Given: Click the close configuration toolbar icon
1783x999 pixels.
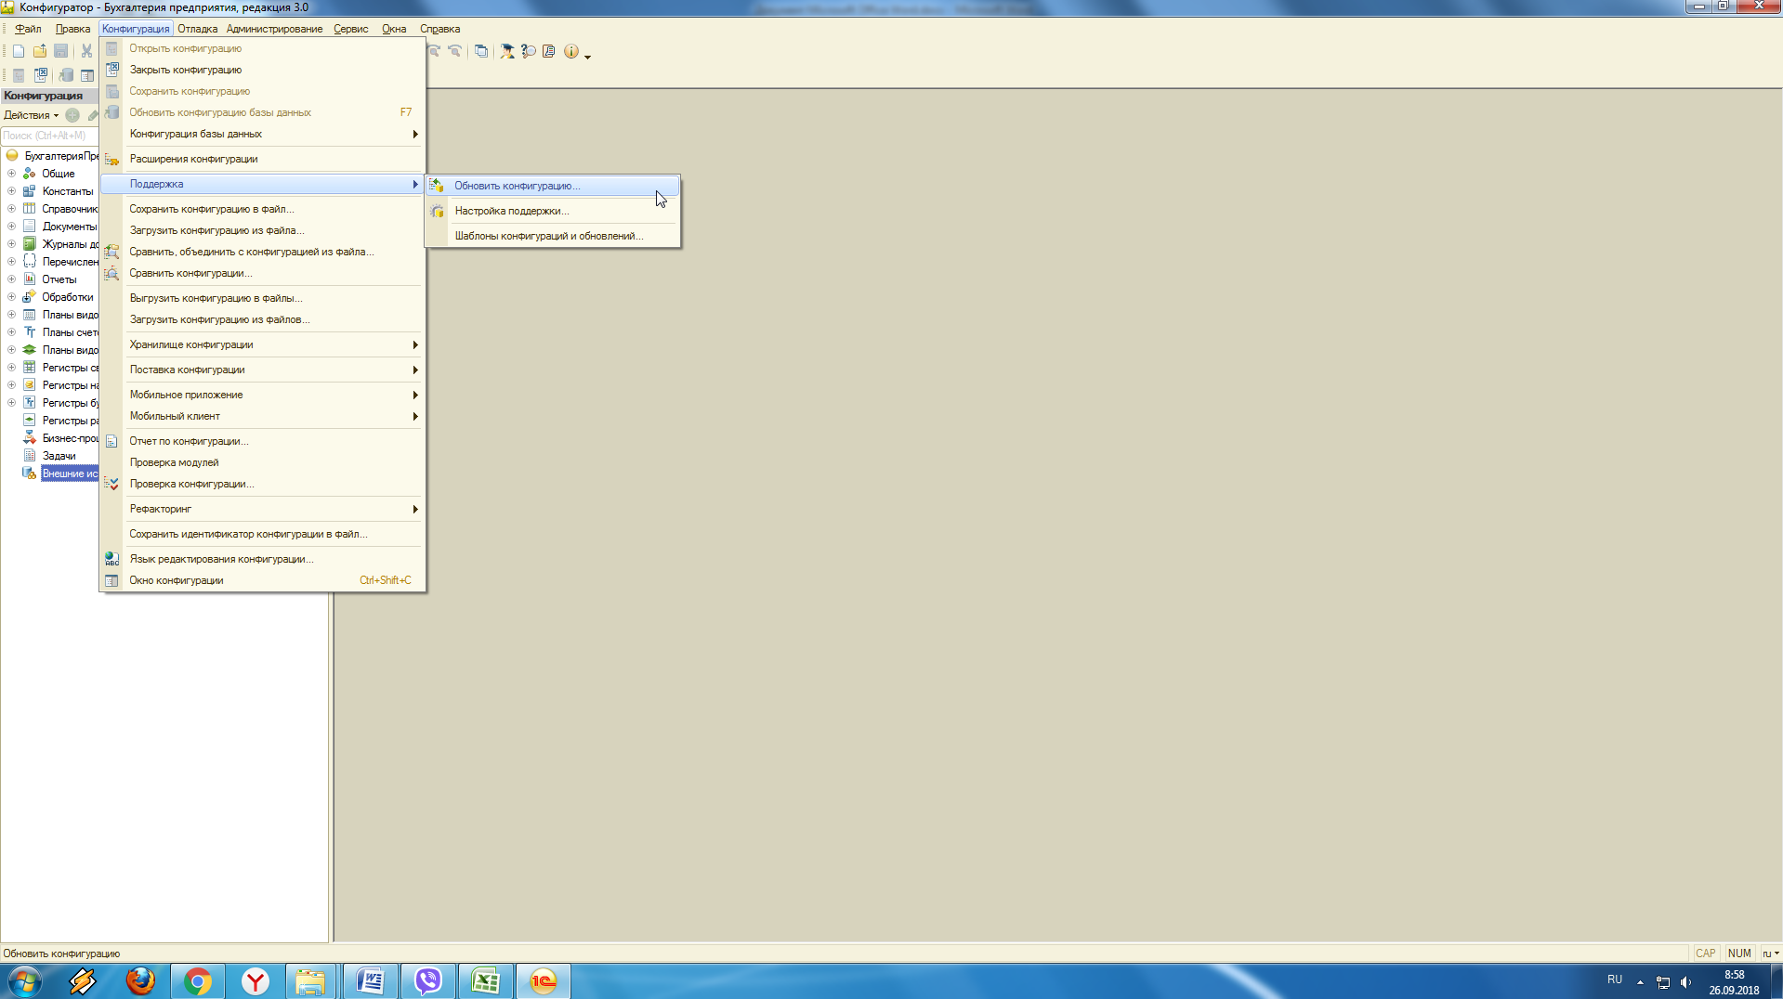Looking at the screenshot, I should coord(41,75).
